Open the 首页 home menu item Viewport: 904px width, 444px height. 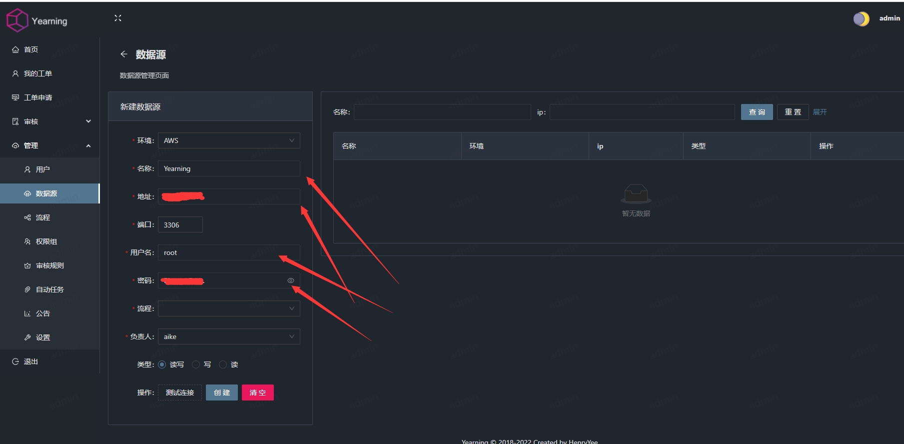click(x=50, y=49)
